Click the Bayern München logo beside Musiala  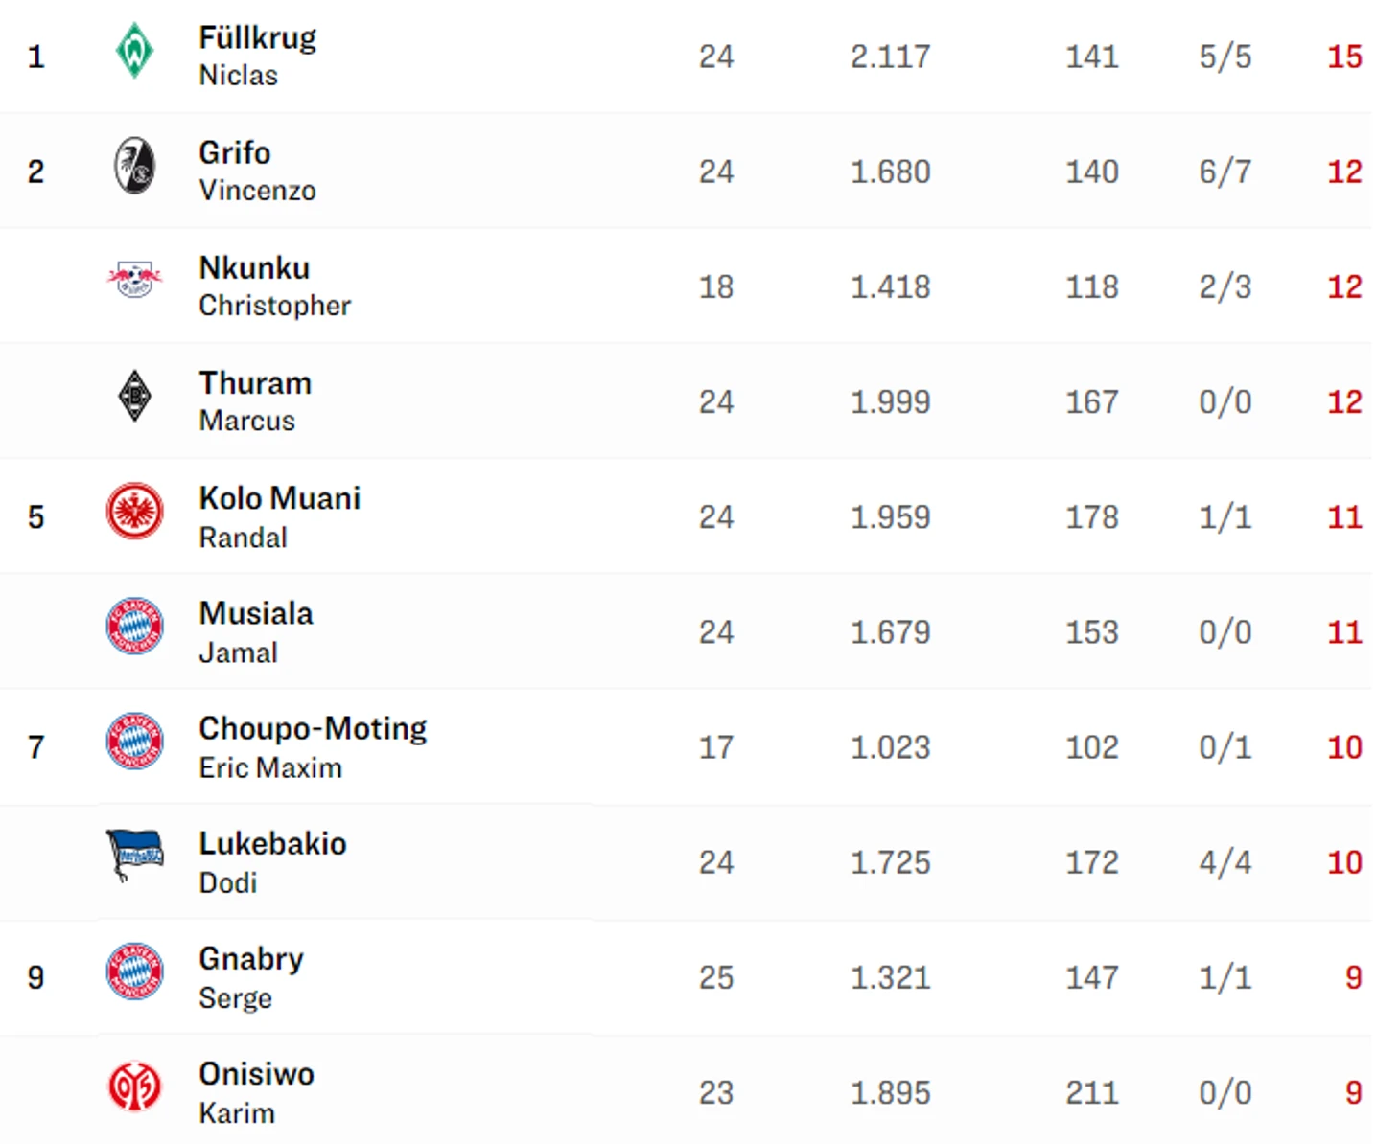point(134,626)
